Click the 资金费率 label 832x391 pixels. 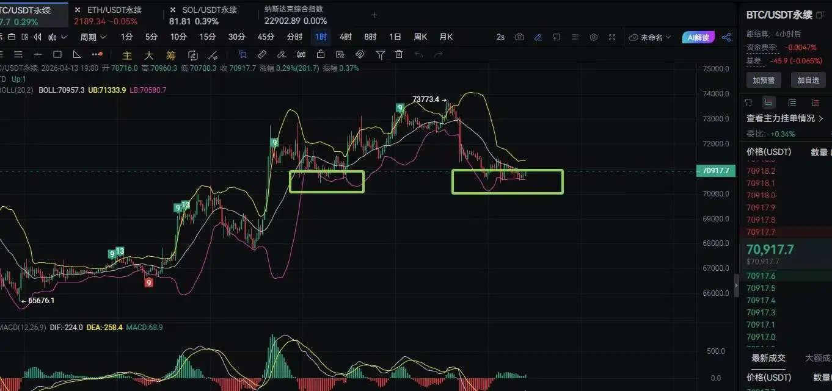(763, 47)
